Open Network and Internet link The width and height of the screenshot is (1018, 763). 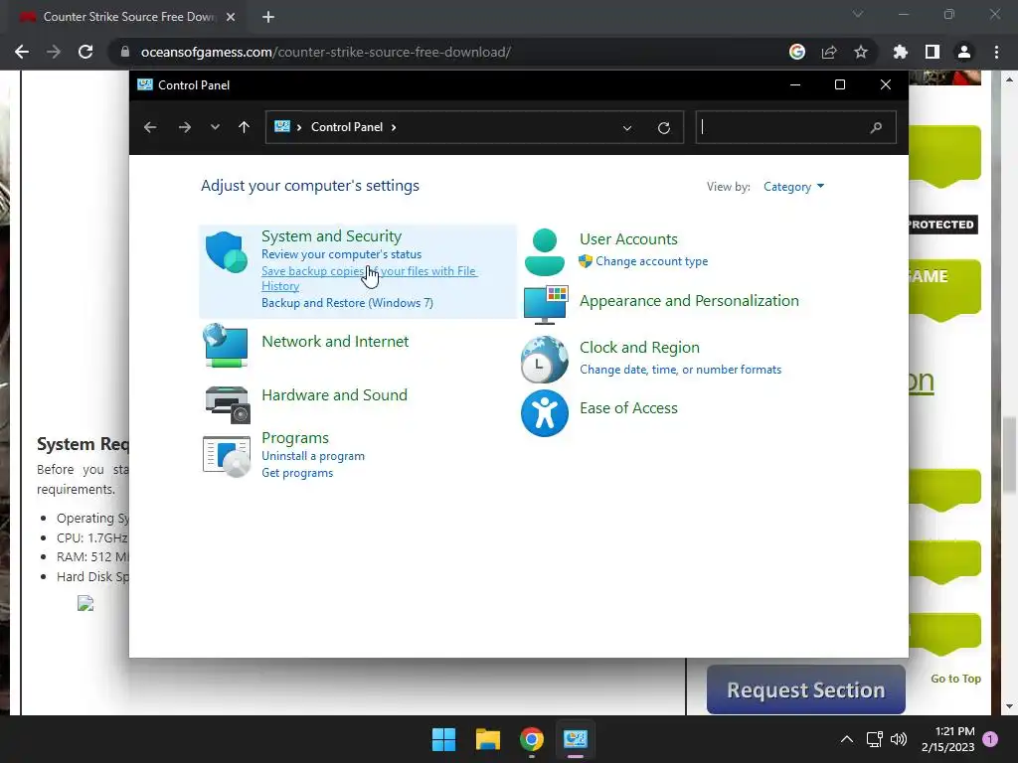335,342
